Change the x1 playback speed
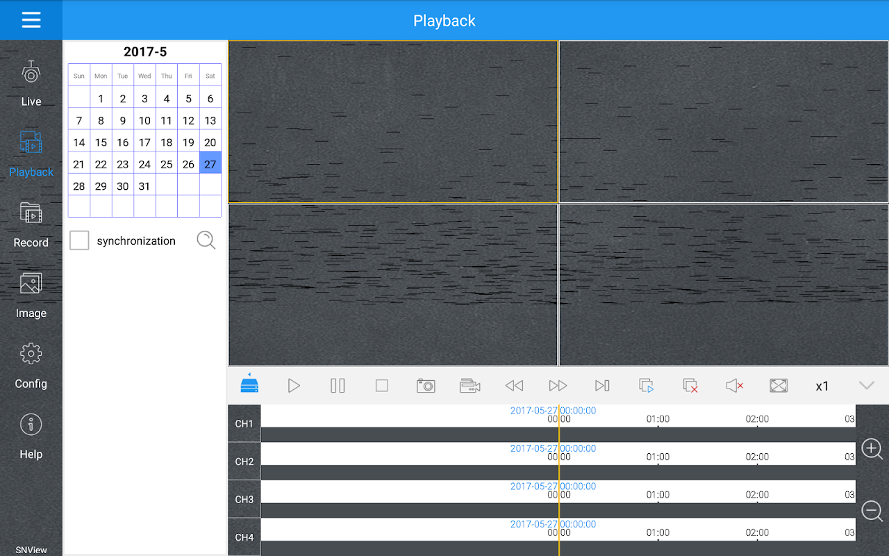 click(822, 386)
